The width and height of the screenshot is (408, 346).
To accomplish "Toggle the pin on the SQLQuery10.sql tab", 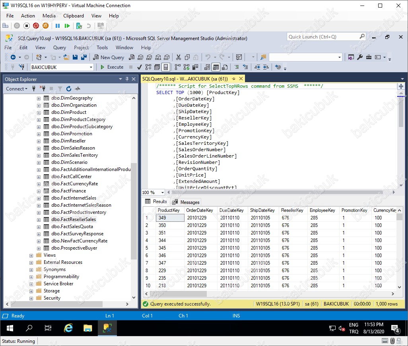I will (233, 79).
